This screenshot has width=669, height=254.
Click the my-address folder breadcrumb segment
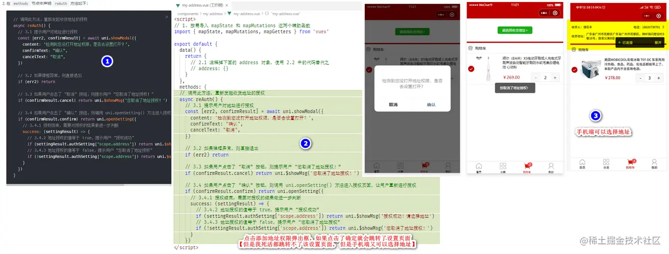(214, 14)
